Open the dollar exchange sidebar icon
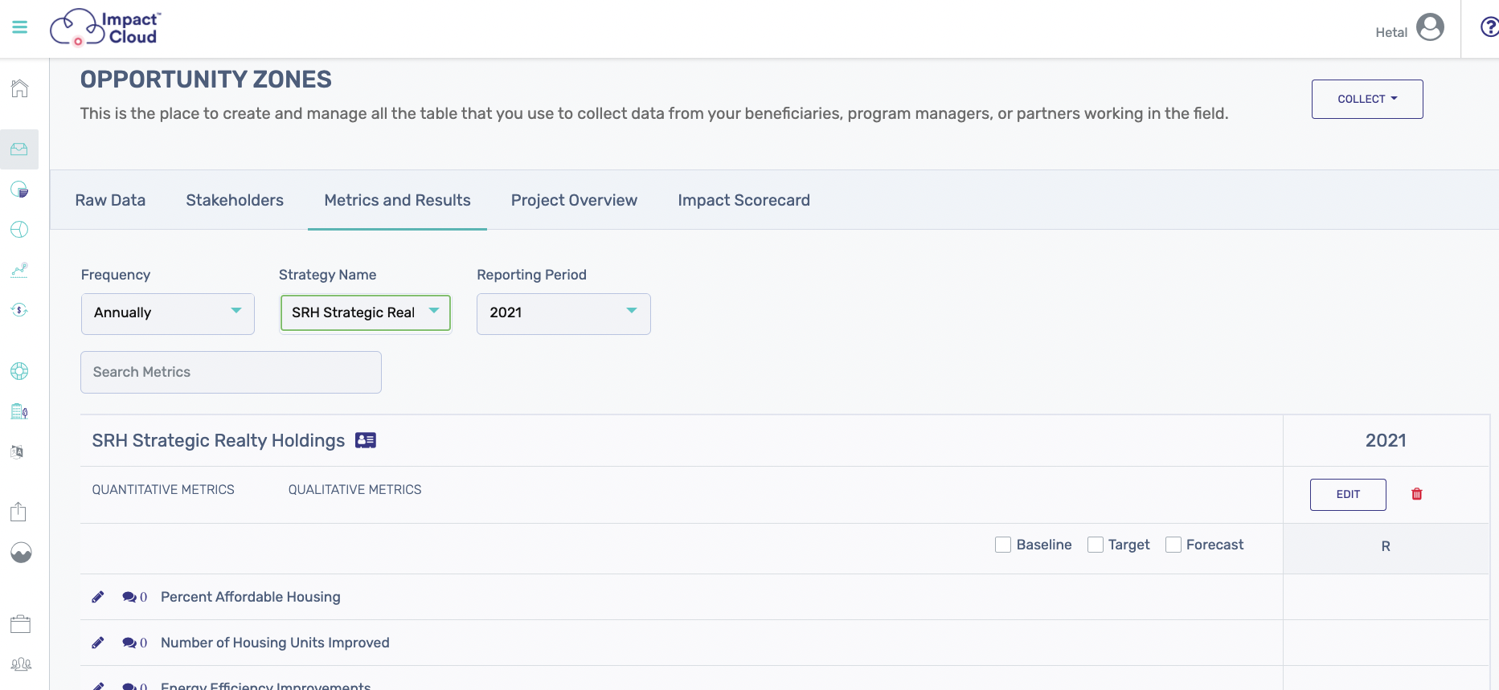This screenshot has width=1499, height=690. coord(19,310)
